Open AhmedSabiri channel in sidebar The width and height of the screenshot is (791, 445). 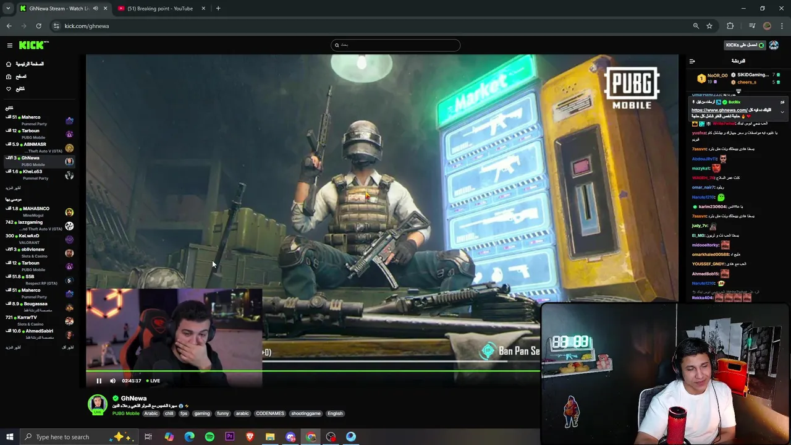(x=40, y=334)
